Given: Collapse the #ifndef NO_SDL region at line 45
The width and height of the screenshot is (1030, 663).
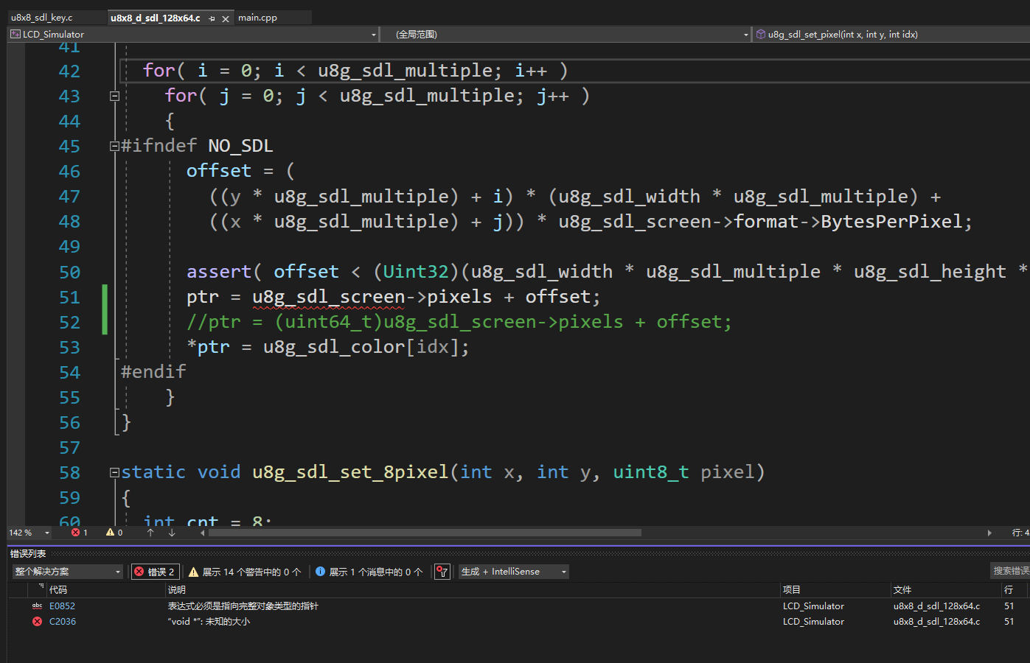Looking at the screenshot, I should (114, 145).
